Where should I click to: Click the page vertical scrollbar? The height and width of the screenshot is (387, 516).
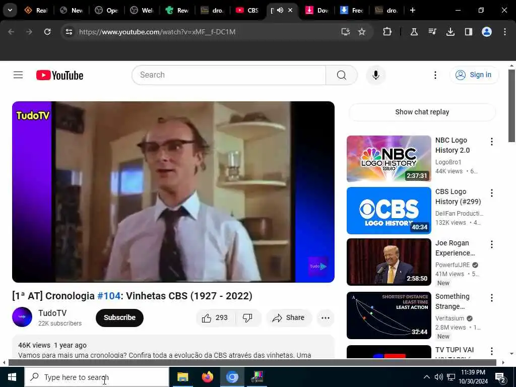511,106
